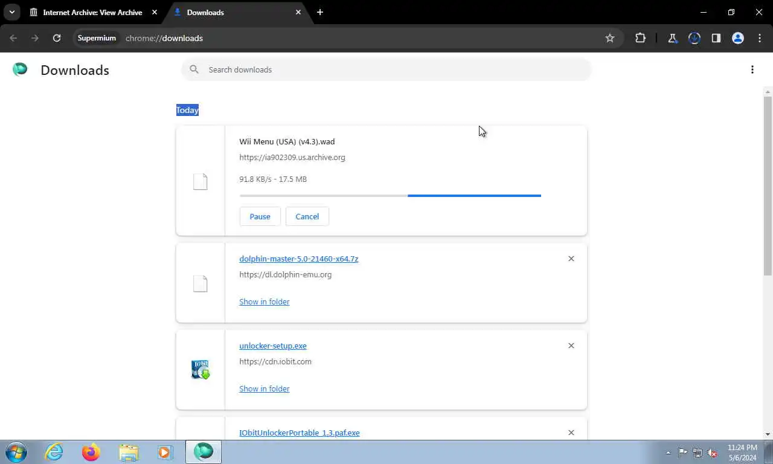Cancel the Wii Menu download
The height and width of the screenshot is (464, 773).
(307, 216)
